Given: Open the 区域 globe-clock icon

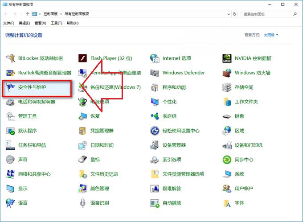Looking at the screenshot, I should (x=227, y=131).
